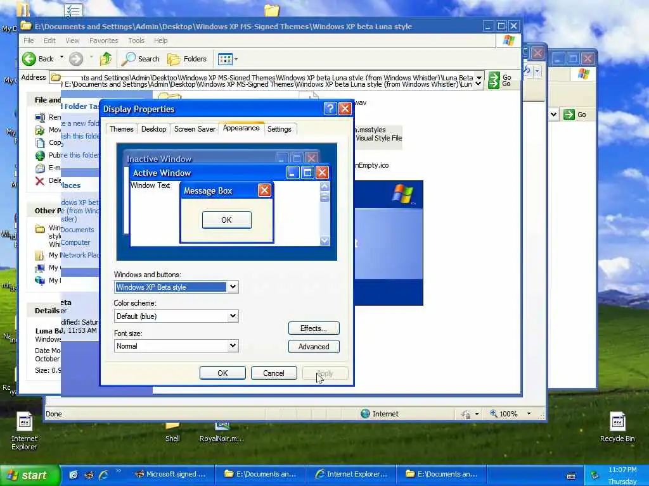Click the Move file icon in tasks pane
The width and height of the screenshot is (649, 486).
point(40,130)
